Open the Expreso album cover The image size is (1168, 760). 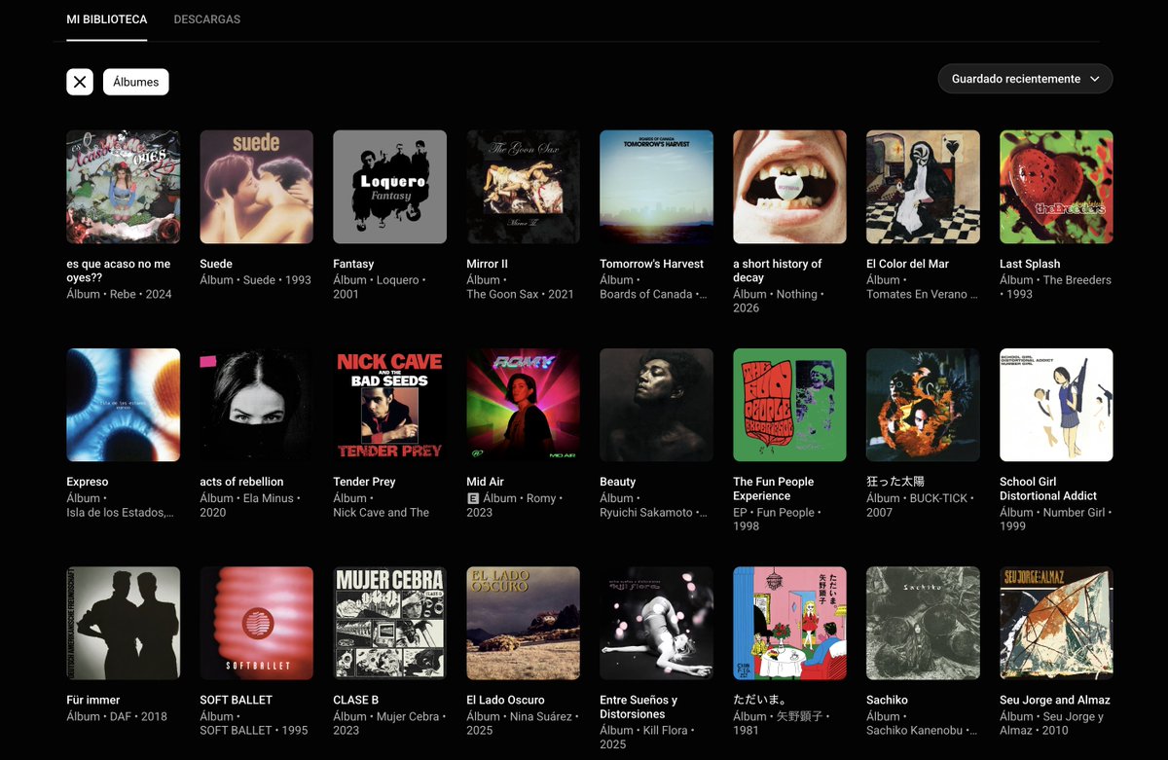pos(124,405)
